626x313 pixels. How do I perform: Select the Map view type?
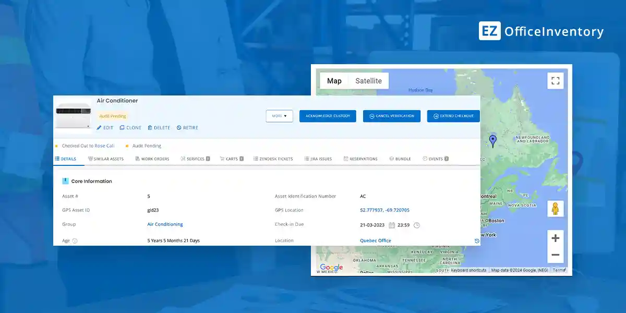(x=334, y=81)
